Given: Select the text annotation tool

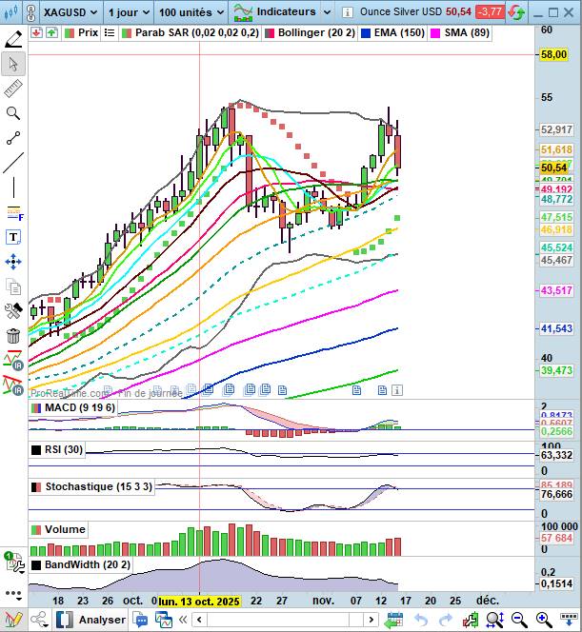Looking at the screenshot, I should point(13,237).
